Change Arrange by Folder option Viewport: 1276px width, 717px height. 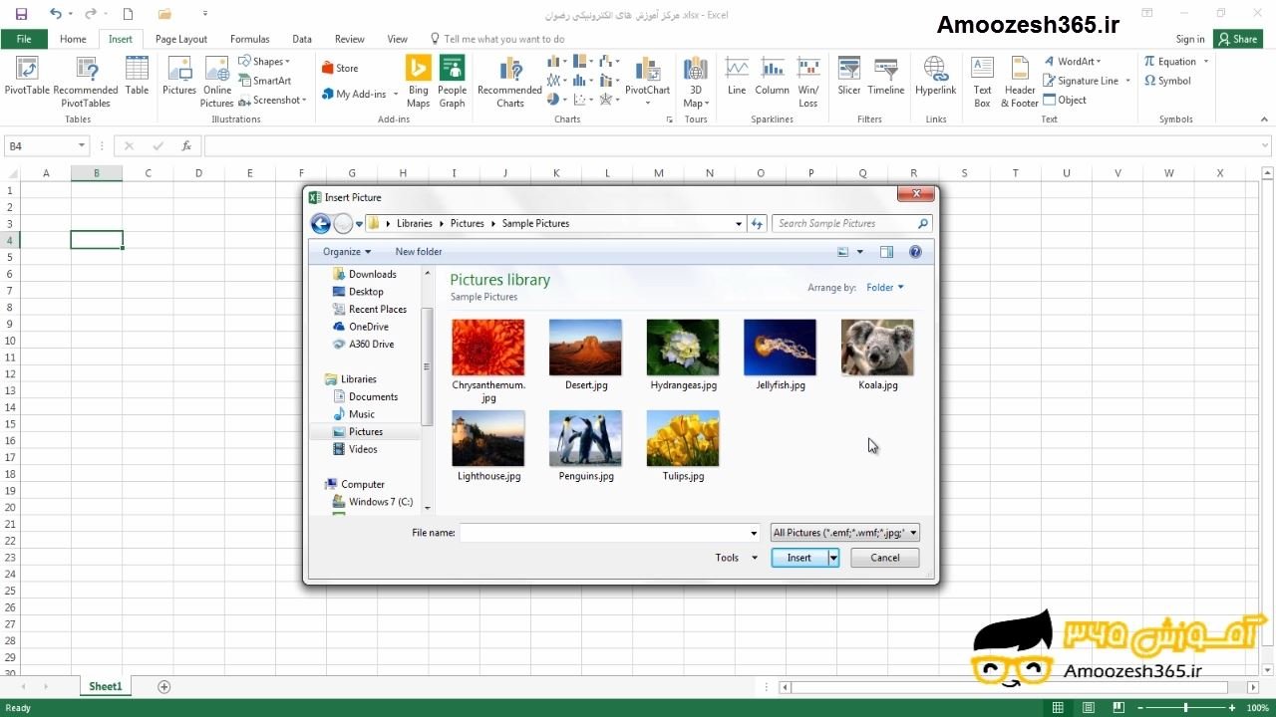point(885,288)
